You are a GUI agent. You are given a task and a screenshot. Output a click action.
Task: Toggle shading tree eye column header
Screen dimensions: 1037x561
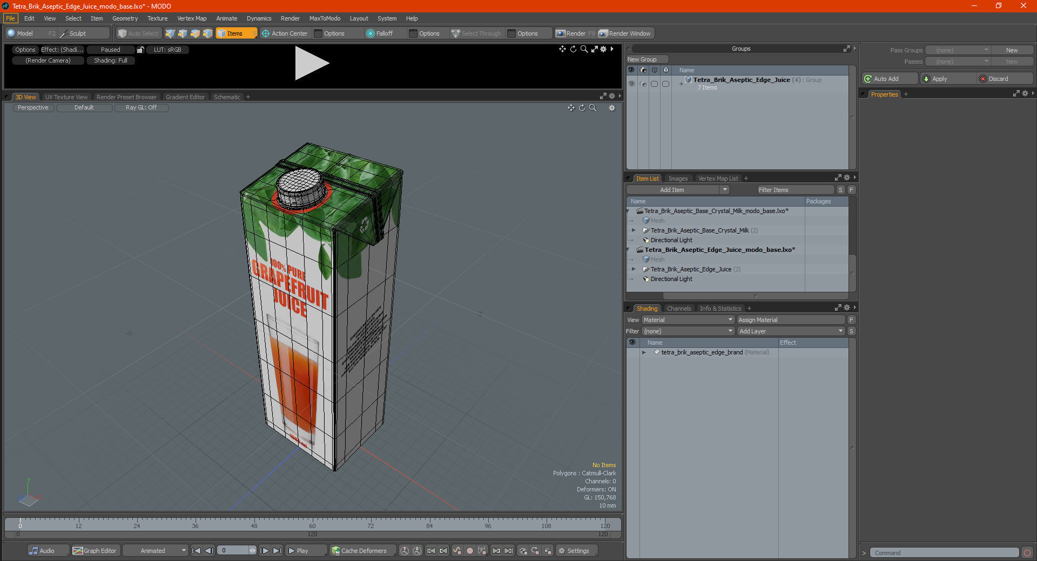pyautogui.click(x=632, y=342)
